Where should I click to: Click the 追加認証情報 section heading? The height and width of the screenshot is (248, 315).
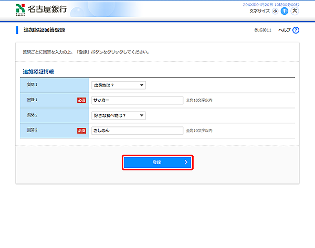(38, 71)
